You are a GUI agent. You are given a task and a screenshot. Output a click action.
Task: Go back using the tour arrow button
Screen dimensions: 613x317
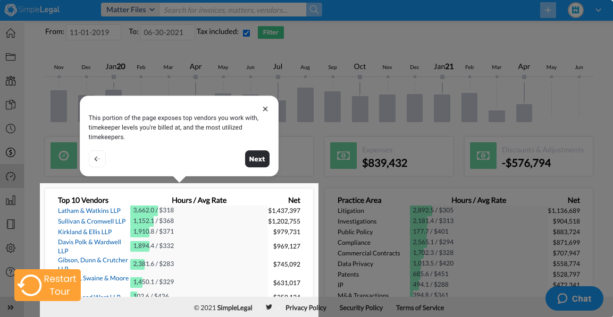(97, 159)
